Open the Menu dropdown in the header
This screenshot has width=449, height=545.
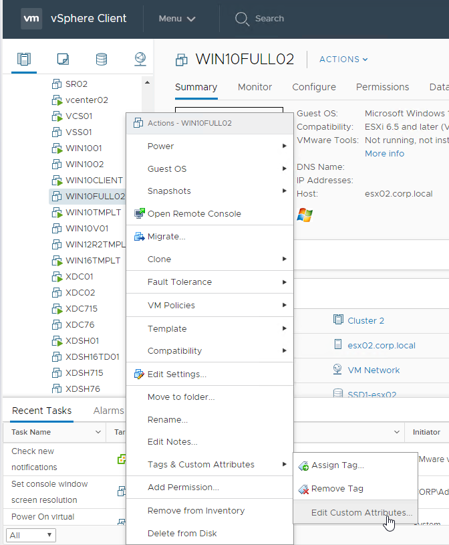[x=177, y=19]
